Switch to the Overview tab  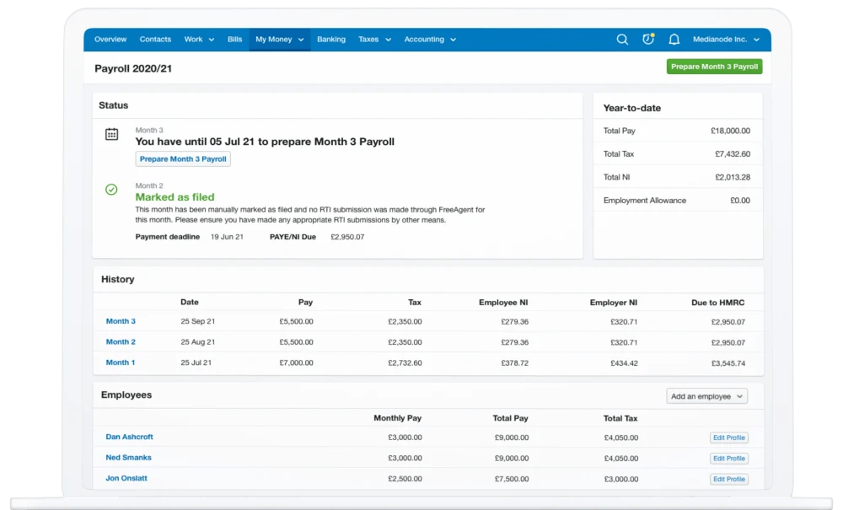coord(110,39)
